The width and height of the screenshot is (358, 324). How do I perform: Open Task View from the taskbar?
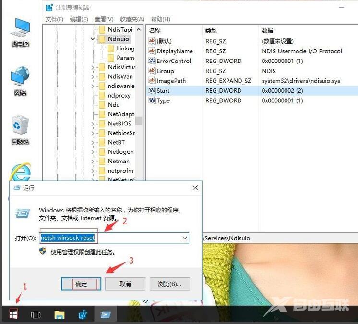click(x=36, y=315)
